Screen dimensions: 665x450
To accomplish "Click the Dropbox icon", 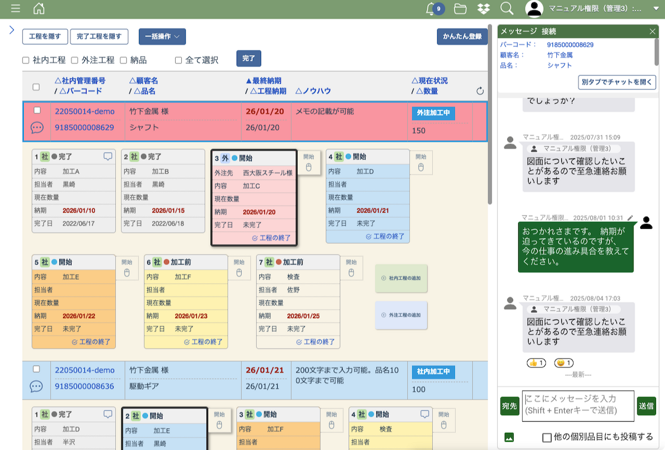I will click(x=483, y=8).
